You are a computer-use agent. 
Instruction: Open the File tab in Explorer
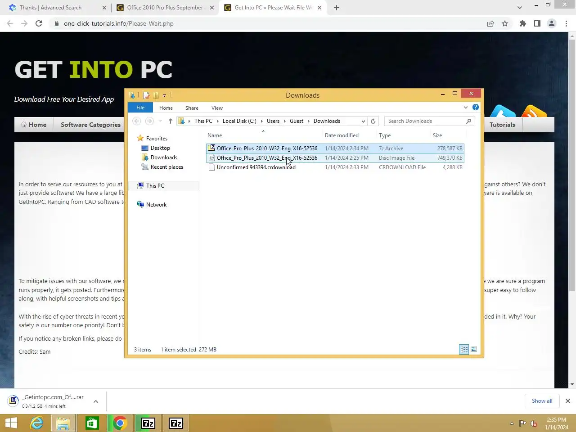(140, 108)
